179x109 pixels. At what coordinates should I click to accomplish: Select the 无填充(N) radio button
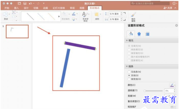tap(129, 46)
